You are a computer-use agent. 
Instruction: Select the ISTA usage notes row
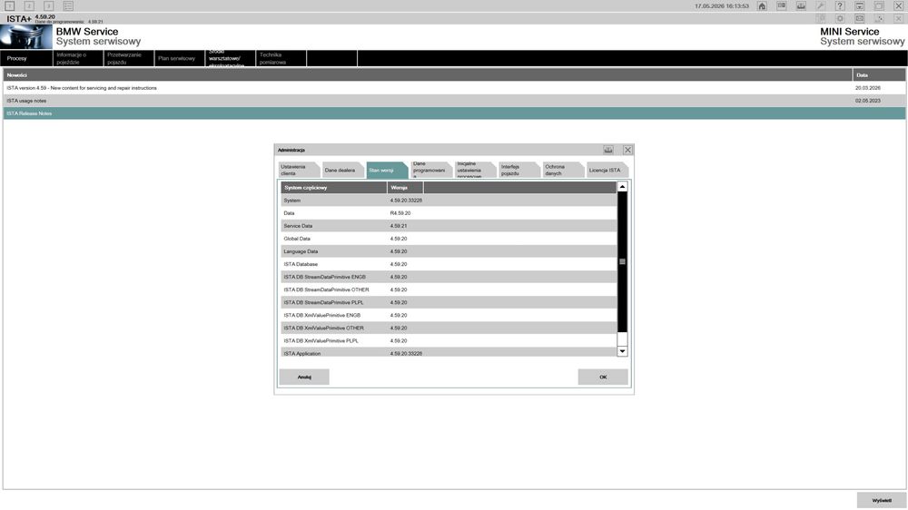pyautogui.click(x=454, y=101)
